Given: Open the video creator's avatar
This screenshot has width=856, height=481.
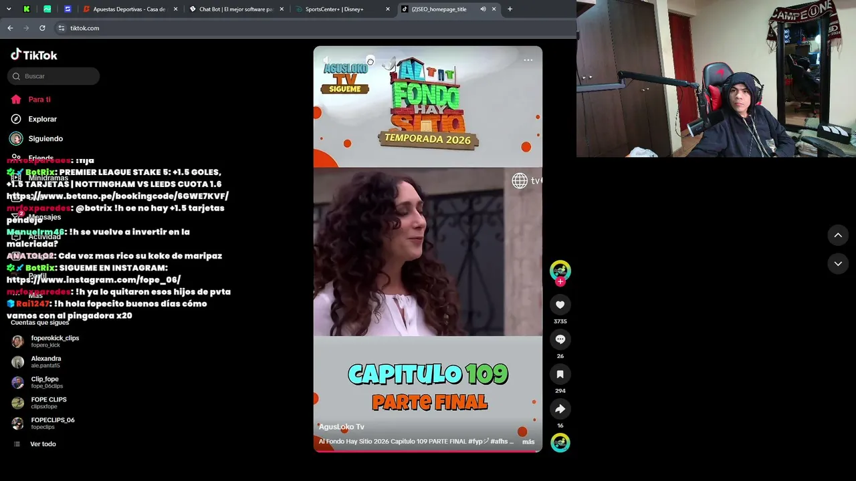Looking at the screenshot, I should pos(560,270).
